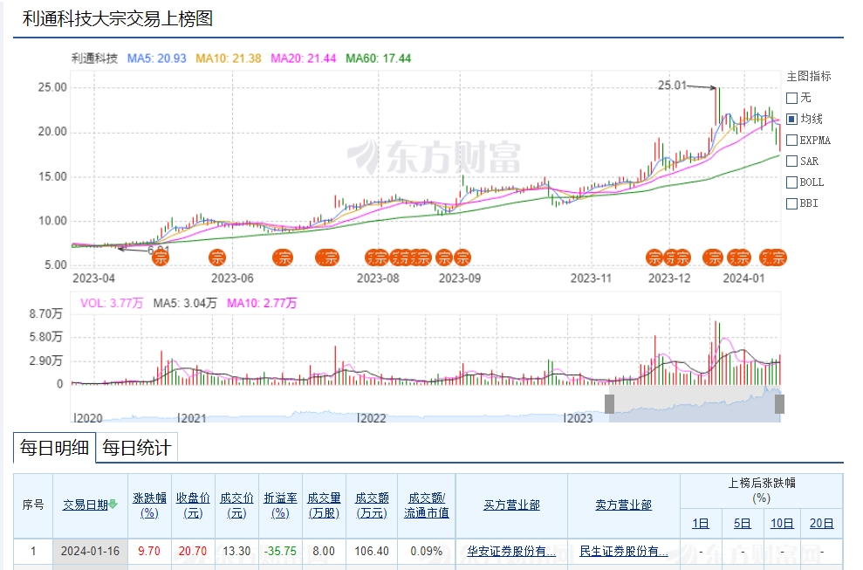Sort table by 折溢率 column
Viewport: 863px width, 570px height.
coord(280,505)
